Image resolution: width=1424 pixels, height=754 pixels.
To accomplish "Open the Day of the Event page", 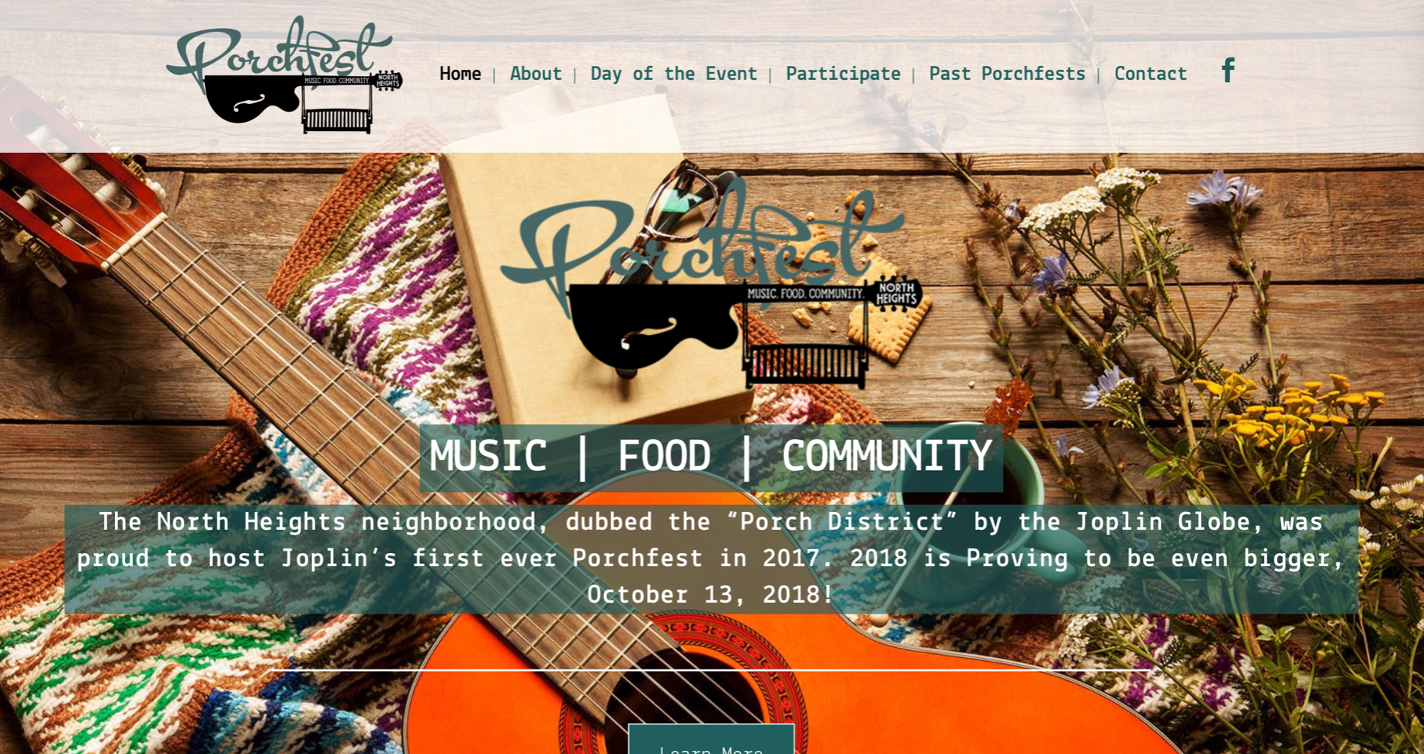I will pyautogui.click(x=673, y=74).
